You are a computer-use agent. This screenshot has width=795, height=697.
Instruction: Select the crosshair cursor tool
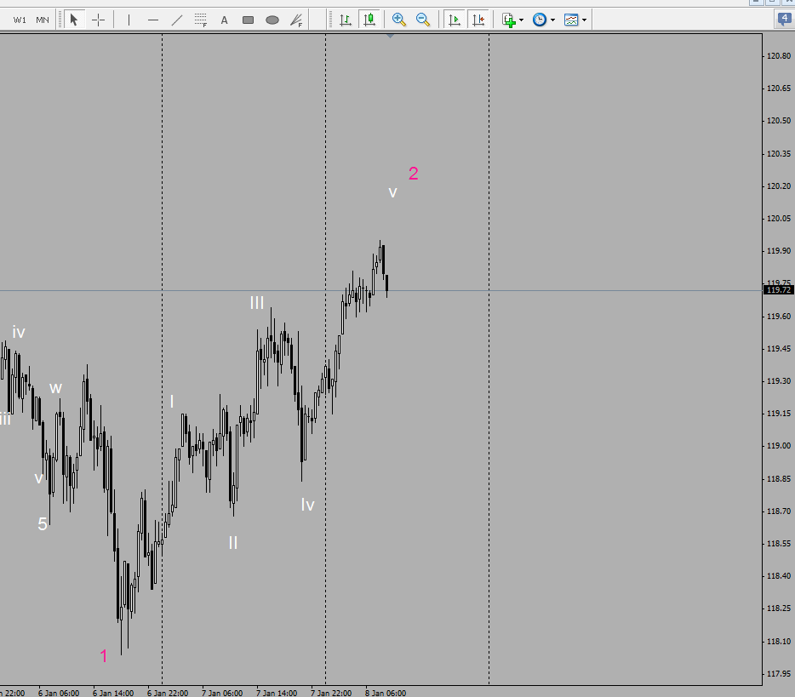click(x=99, y=20)
